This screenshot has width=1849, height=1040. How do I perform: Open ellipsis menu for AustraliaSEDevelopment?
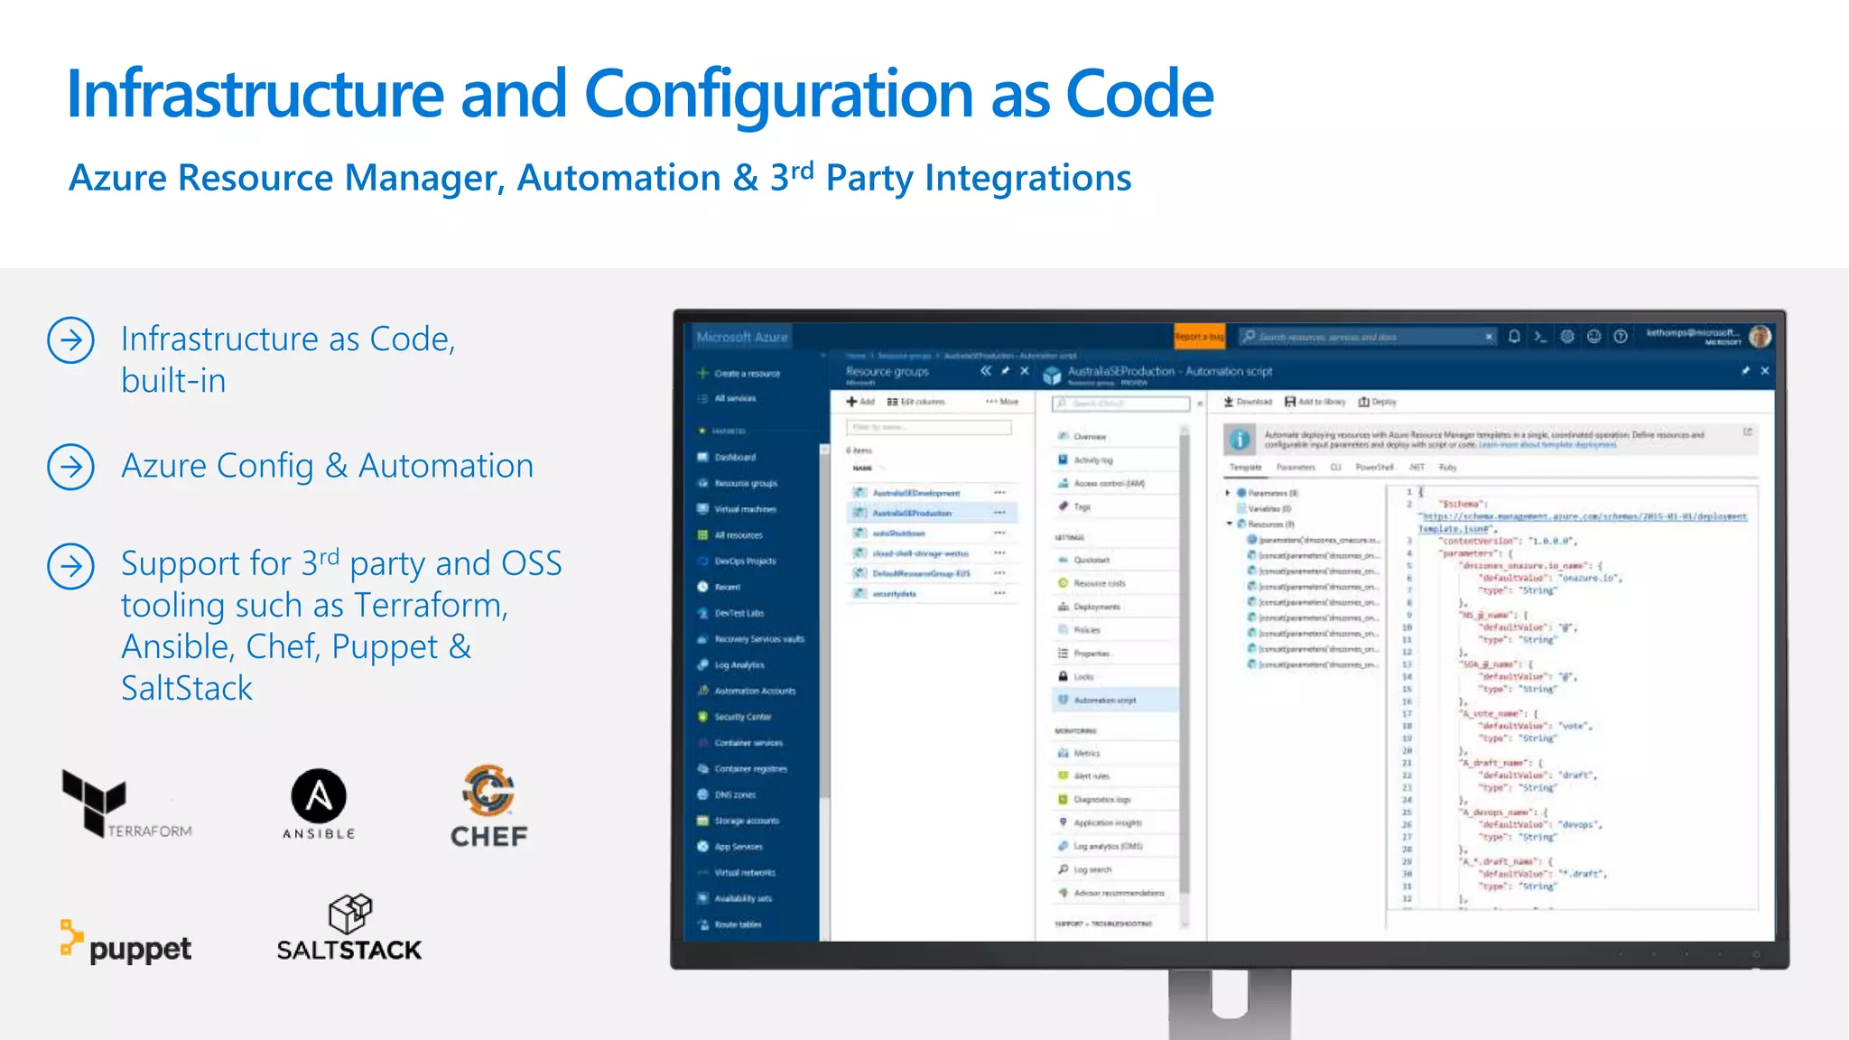(x=999, y=493)
